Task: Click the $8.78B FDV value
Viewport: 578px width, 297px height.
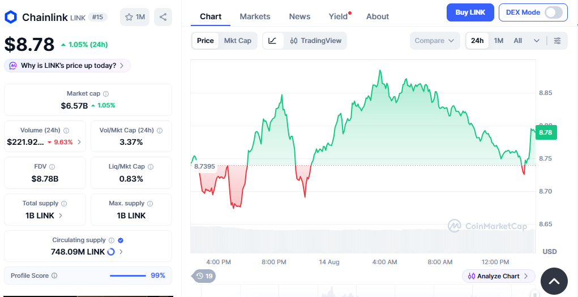Action: point(45,179)
